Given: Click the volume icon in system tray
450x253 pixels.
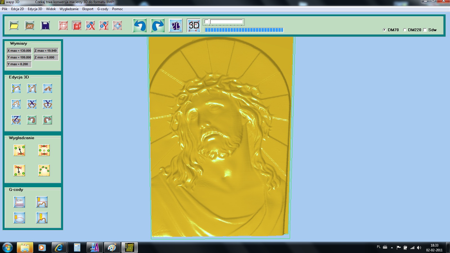Looking at the screenshot, I should tap(419, 248).
